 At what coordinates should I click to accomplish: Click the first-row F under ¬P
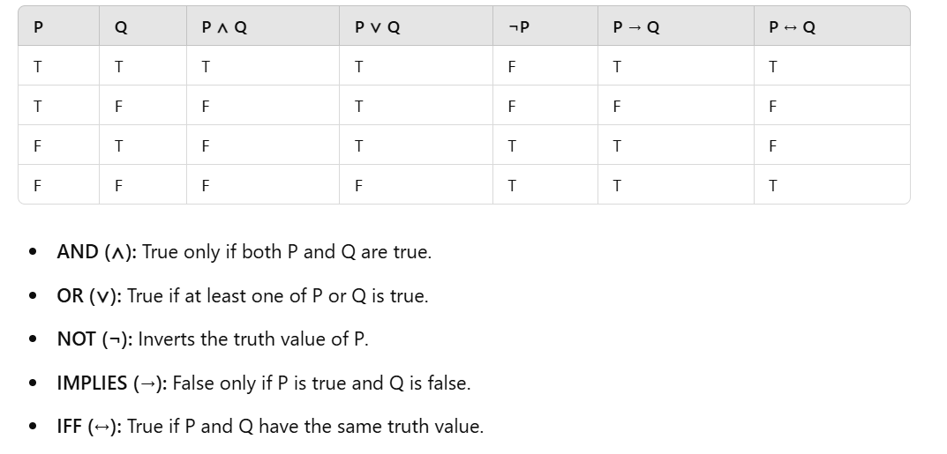511,66
